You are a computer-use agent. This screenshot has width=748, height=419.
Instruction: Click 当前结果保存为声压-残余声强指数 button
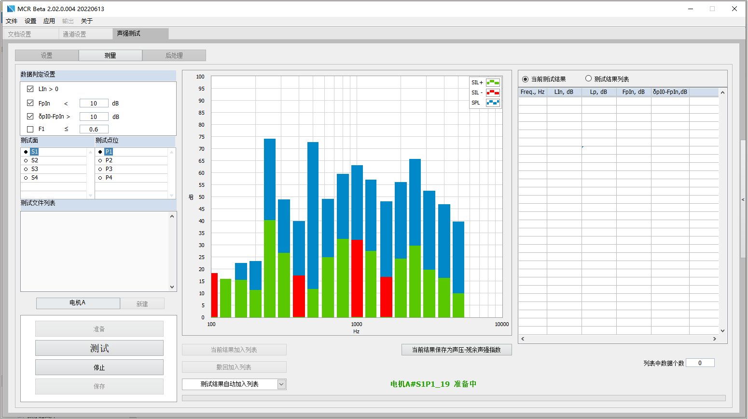coord(456,350)
